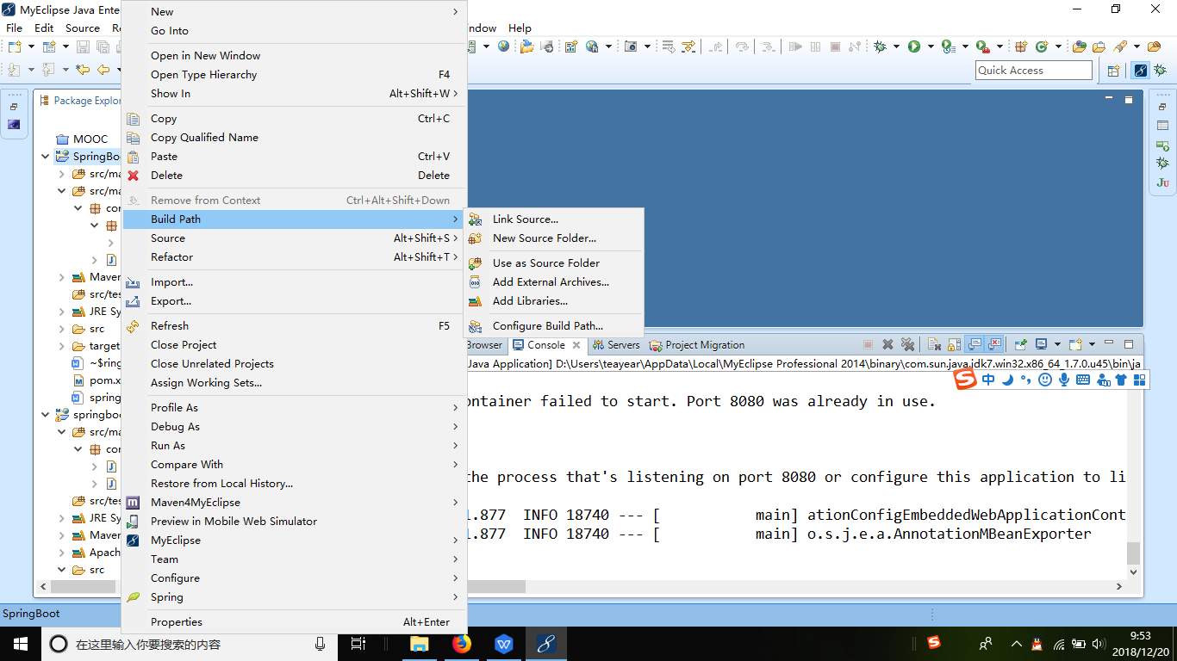Click the green Run button icon
The width and height of the screenshot is (1177, 661).
point(914,46)
